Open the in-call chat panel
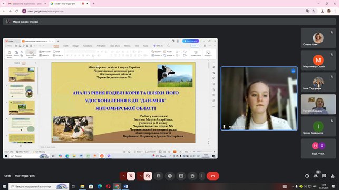 click(x=324, y=176)
